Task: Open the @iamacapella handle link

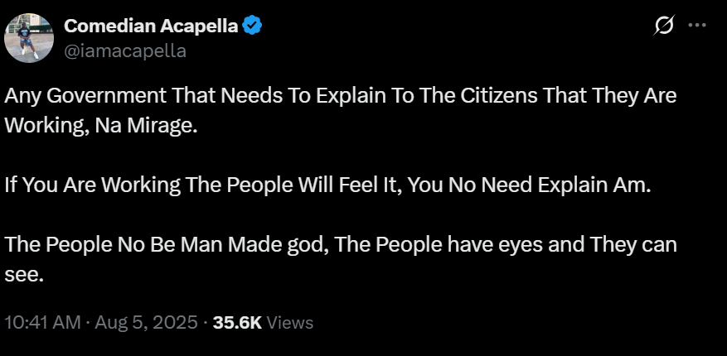Action: (125, 51)
